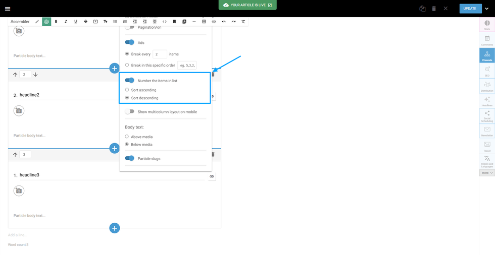Image resolution: width=495 pixels, height=255 pixels.
Task: Apply italic formatting from toolbar
Action: coord(66,22)
